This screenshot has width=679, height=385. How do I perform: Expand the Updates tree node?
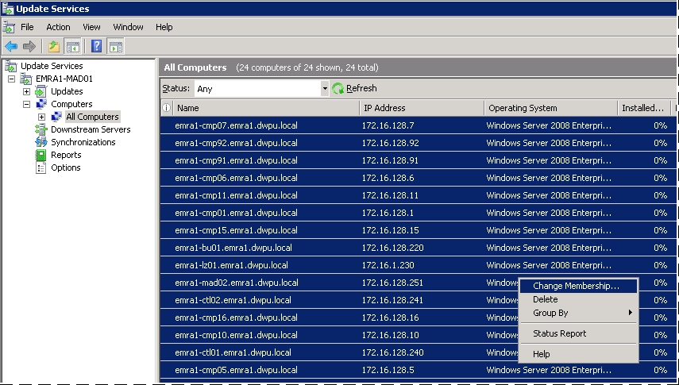point(26,92)
